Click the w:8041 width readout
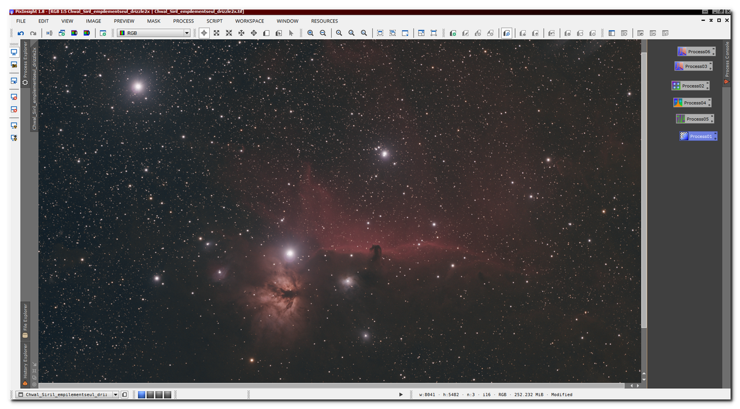The height and width of the screenshot is (409, 740). click(427, 395)
